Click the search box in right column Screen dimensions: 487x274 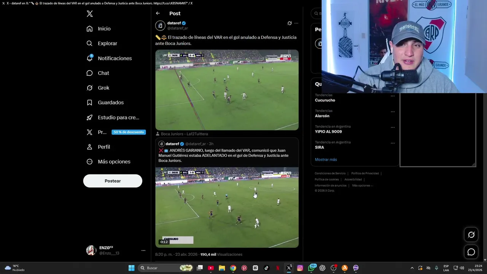coord(317,13)
